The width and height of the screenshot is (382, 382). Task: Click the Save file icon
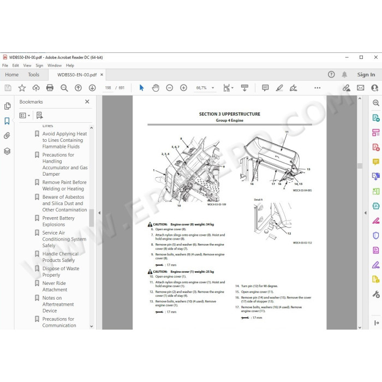(x=8, y=88)
